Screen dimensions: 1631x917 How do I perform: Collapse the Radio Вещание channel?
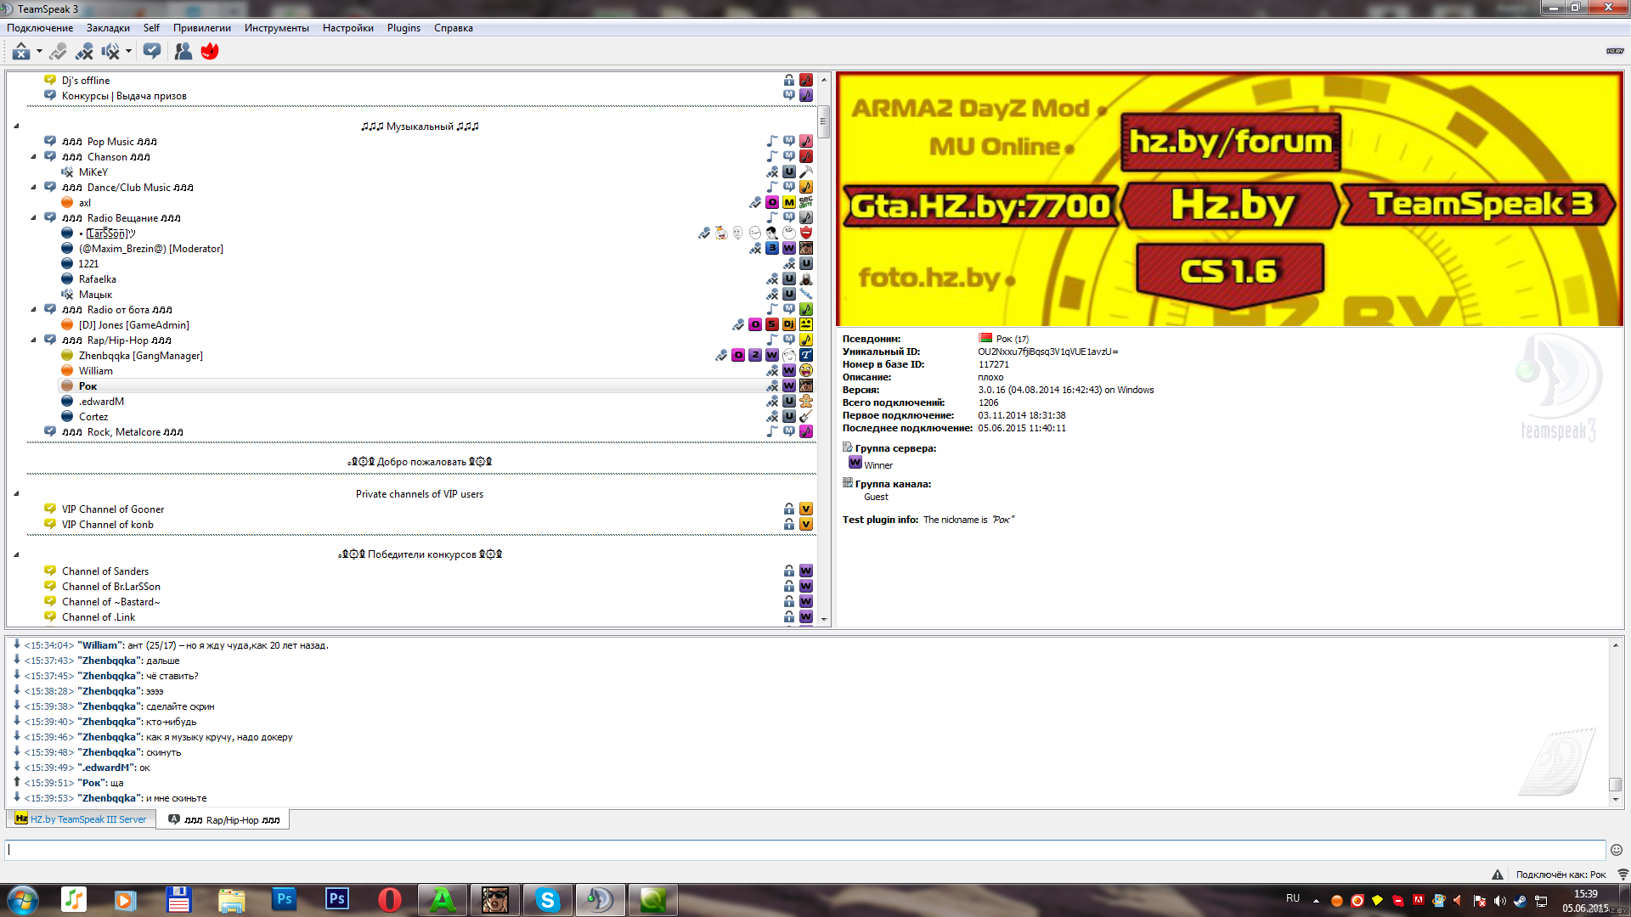[33, 218]
